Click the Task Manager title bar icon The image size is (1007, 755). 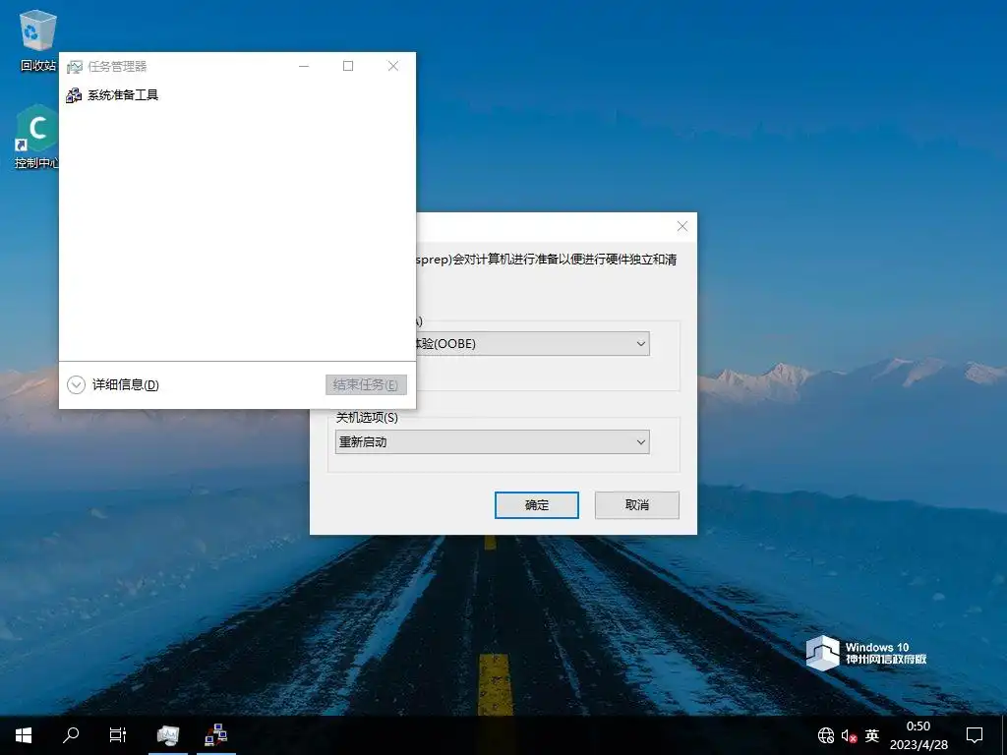pyautogui.click(x=75, y=66)
